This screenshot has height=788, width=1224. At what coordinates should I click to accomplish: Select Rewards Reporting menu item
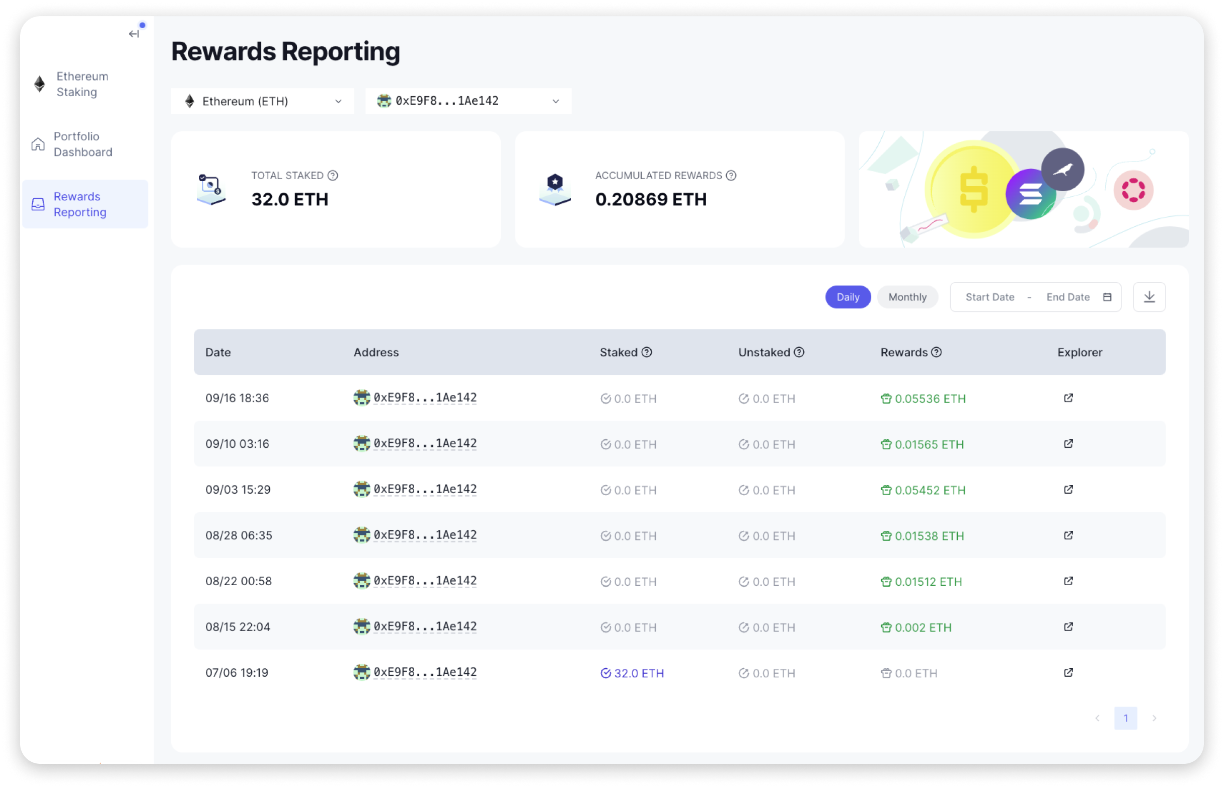(80, 203)
